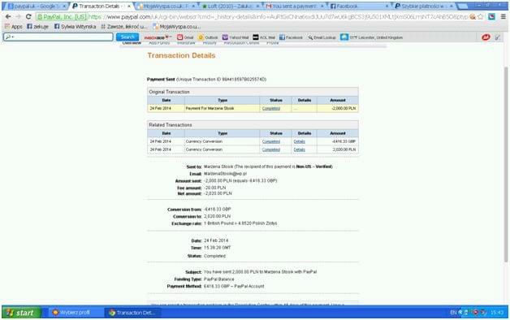
Task: Switch to the You sent a payment tab
Action: coord(294,6)
